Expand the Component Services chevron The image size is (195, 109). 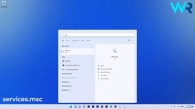pyautogui.click(x=92, y=70)
